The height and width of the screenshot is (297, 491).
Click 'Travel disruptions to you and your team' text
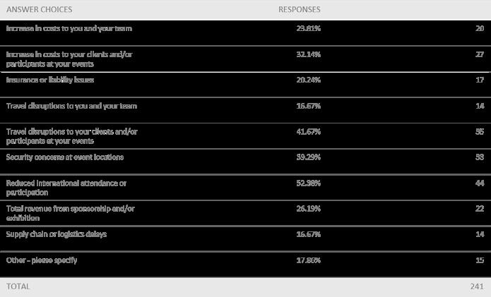tap(71, 106)
